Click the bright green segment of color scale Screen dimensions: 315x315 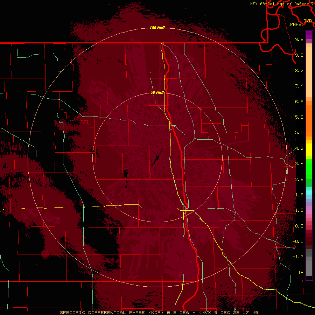pos(309,169)
